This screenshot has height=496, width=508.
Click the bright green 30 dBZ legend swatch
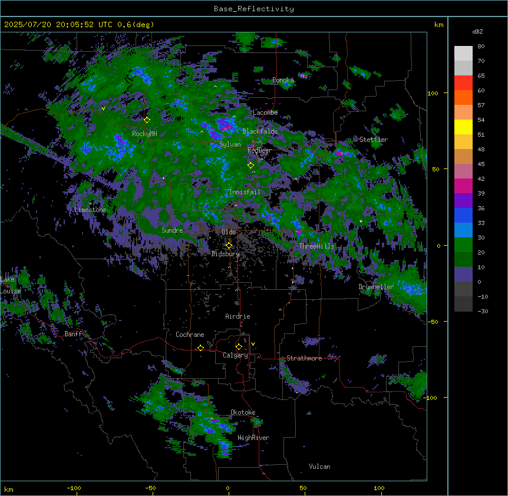point(463,245)
